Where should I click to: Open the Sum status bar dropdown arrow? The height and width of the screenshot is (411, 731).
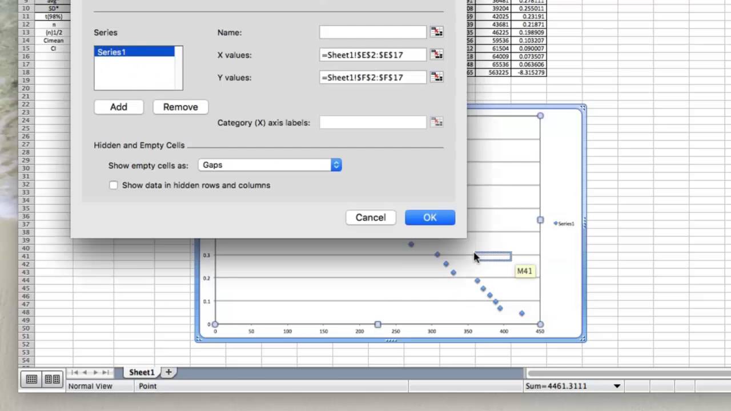coord(617,386)
